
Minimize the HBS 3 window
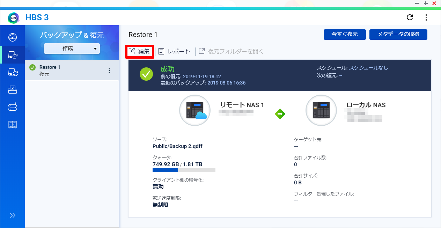coord(417,3)
